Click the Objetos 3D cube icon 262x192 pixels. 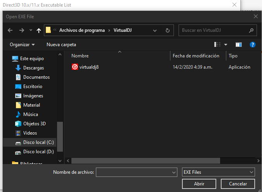coord(18,124)
